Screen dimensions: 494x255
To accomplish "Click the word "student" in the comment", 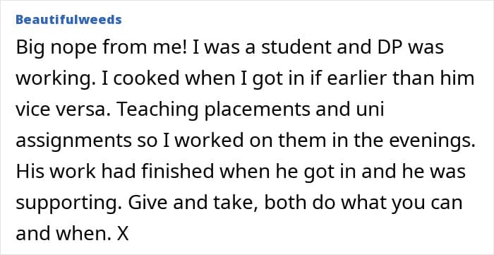I will click(286, 47).
